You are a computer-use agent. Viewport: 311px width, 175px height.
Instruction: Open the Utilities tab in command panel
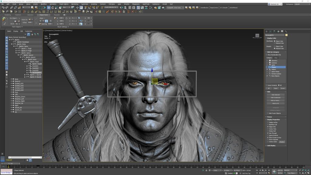(286, 31)
